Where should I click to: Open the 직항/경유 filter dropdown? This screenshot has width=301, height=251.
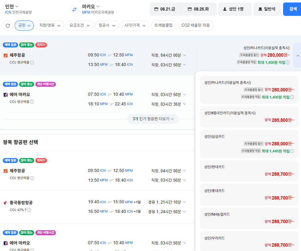50,25
